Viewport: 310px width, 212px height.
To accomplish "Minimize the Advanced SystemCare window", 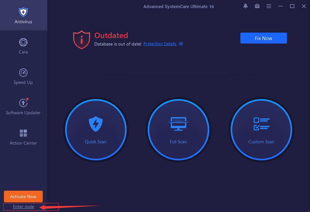I will coord(280,6).
